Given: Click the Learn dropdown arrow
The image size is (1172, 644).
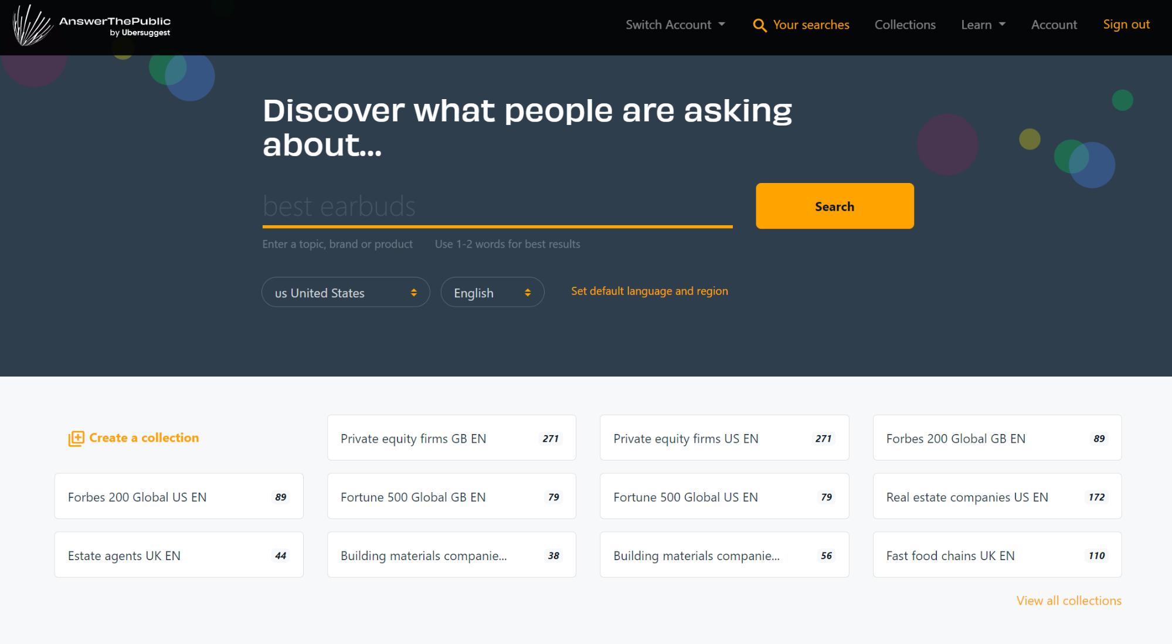Looking at the screenshot, I should (1001, 25).
